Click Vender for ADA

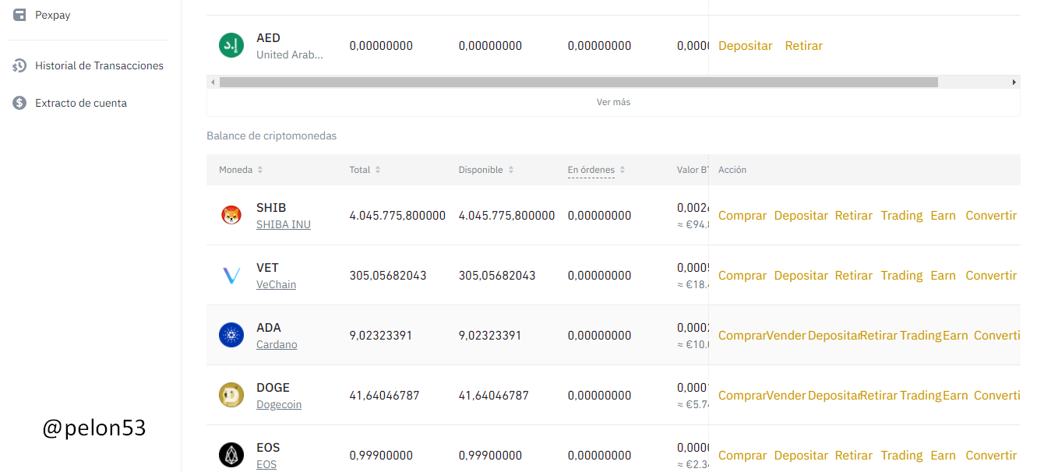click(x=786, y=336)
